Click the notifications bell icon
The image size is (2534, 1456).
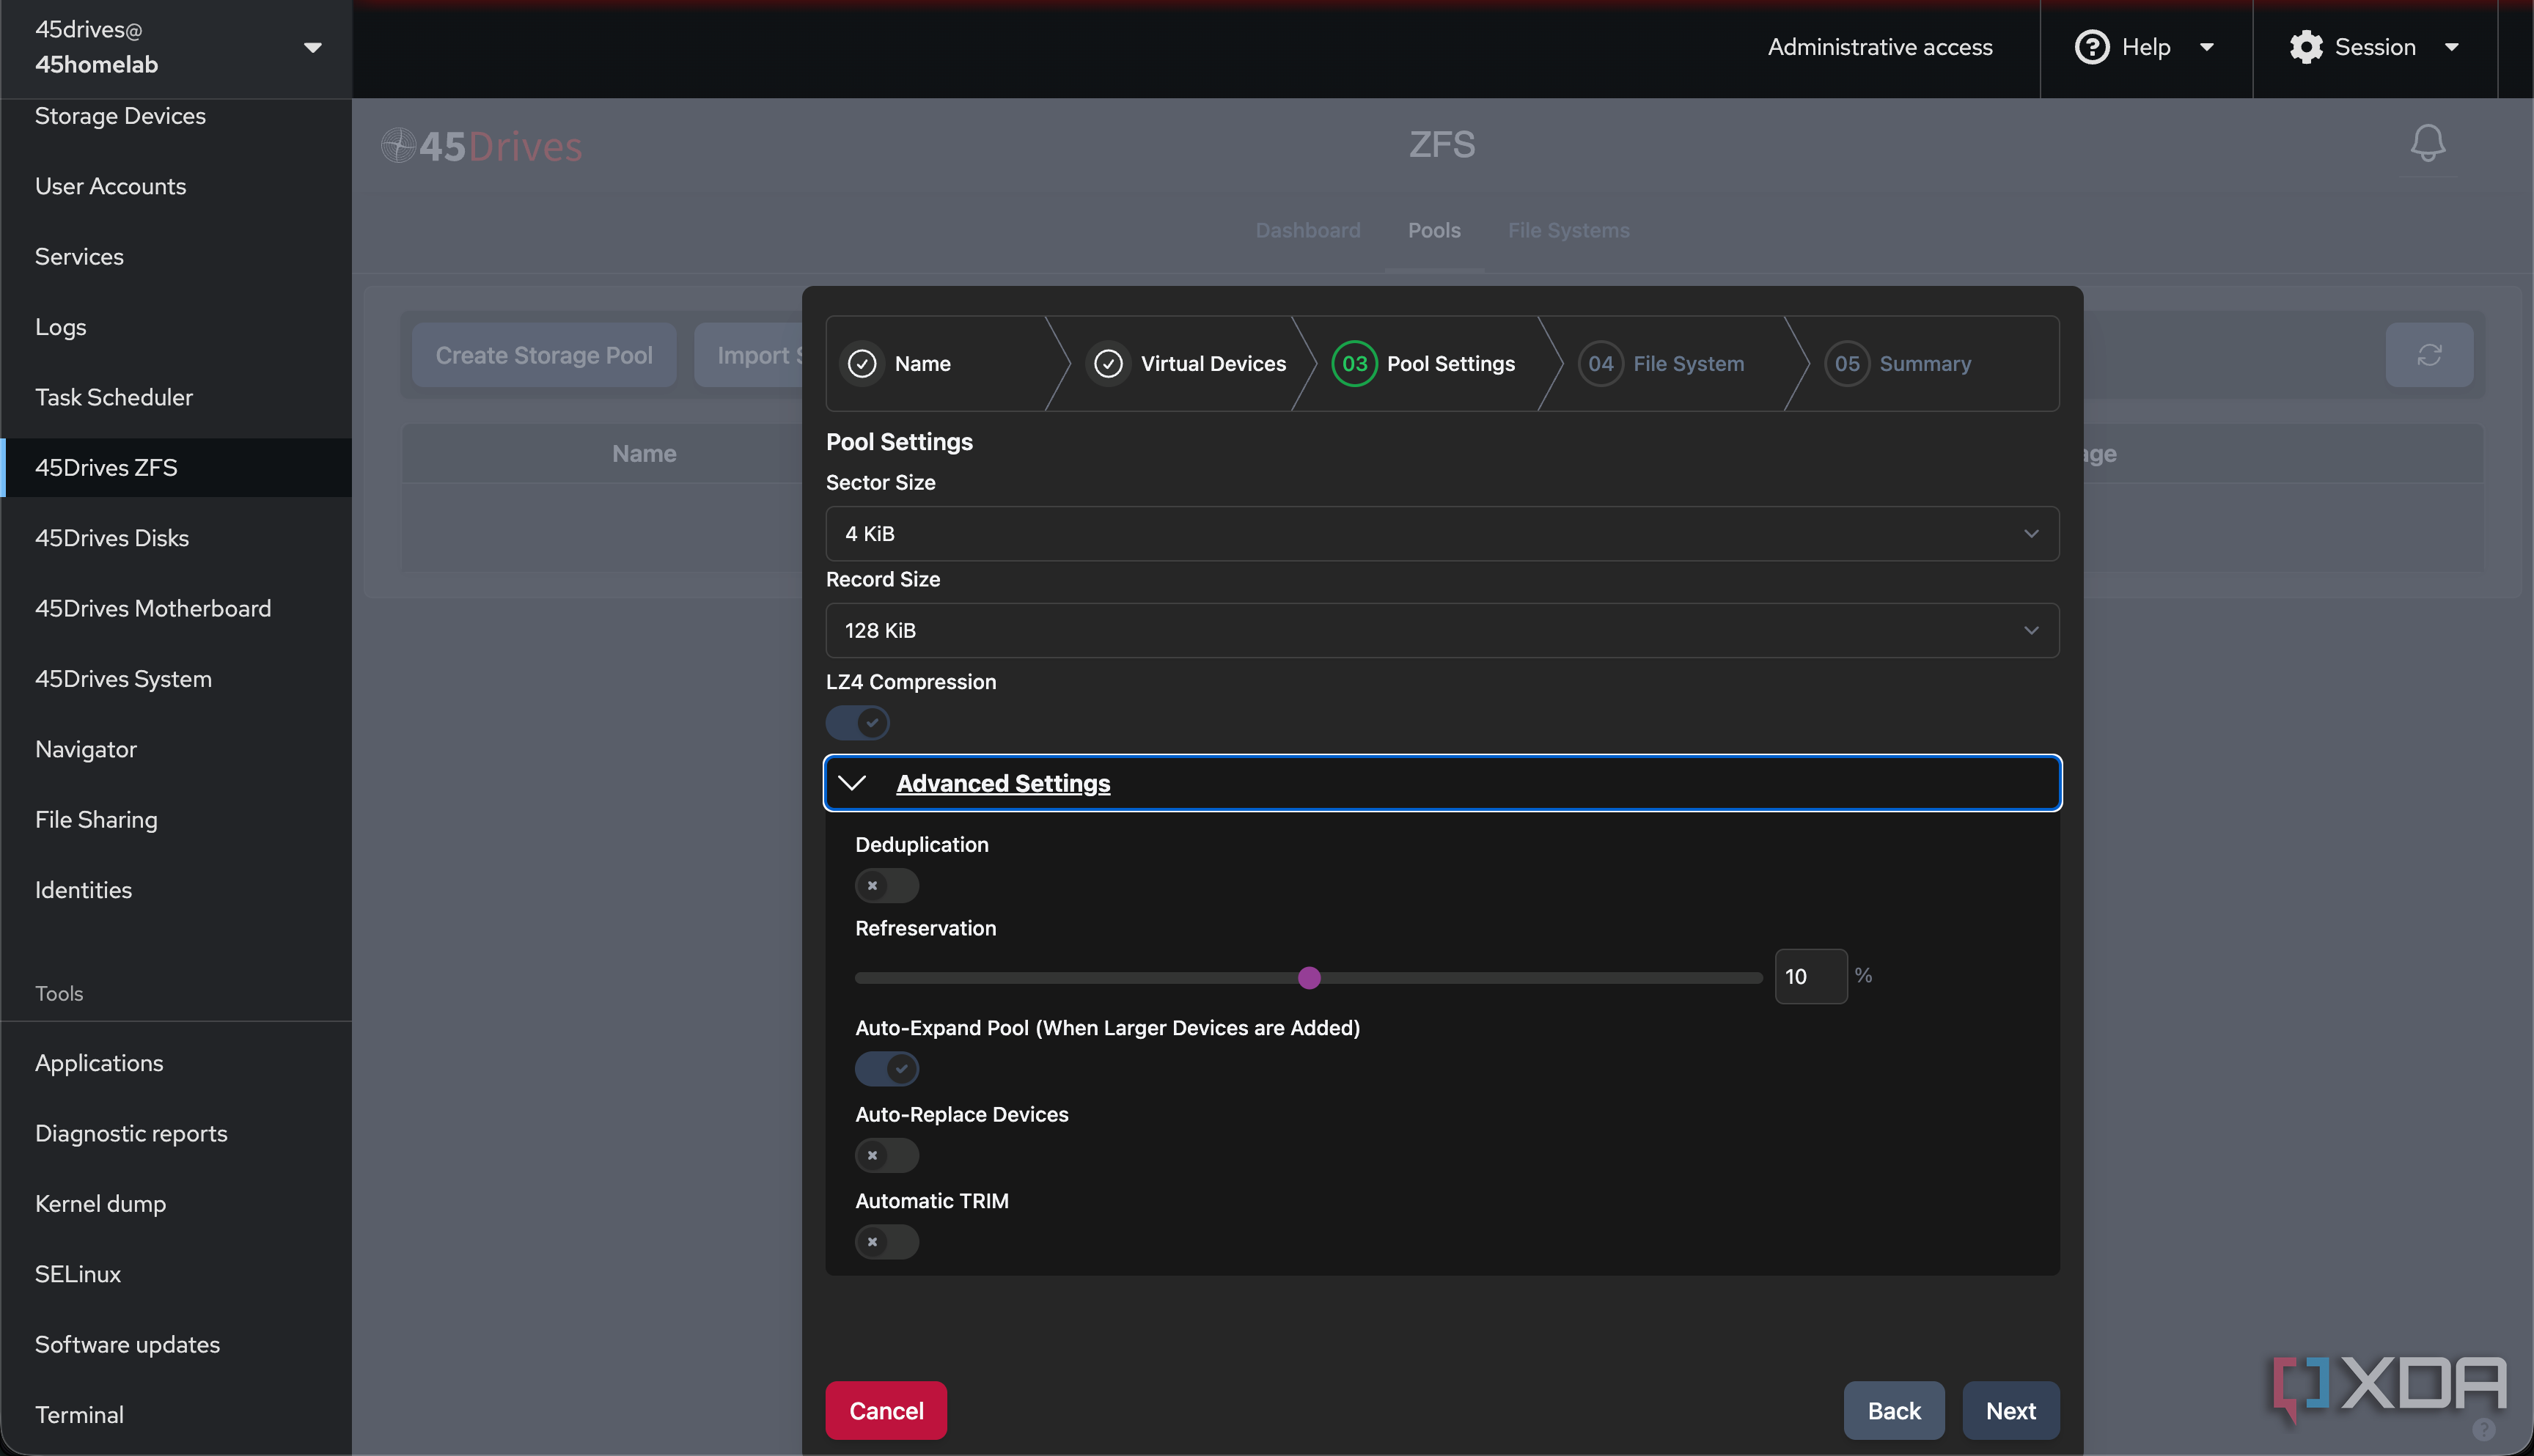[x=2427, y=143]
